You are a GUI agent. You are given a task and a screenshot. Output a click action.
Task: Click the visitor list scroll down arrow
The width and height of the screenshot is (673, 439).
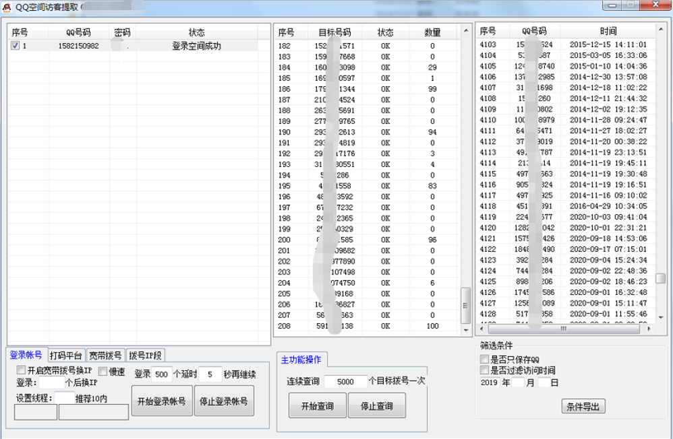coord(661,318)
